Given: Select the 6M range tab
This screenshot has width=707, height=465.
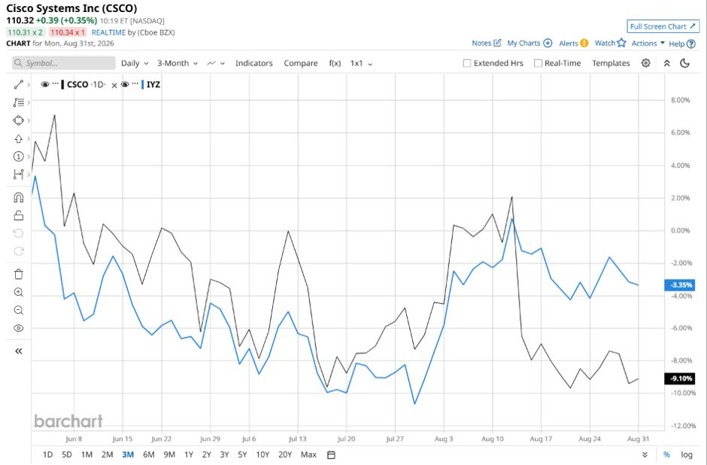Looking at the screenshot, I should click(x=149, y=454).
